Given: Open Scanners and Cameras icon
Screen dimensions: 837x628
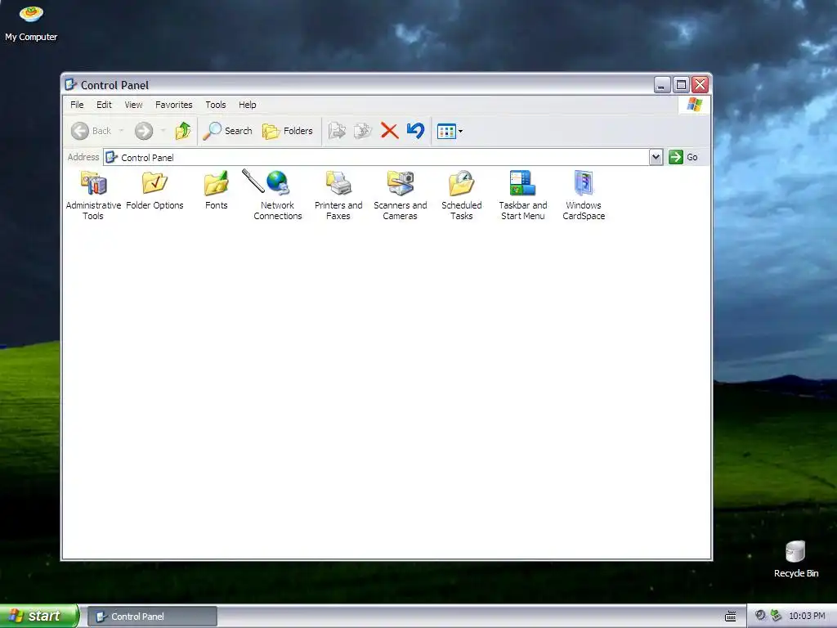Looking at the screenshot, I should (x=401, y=183).
